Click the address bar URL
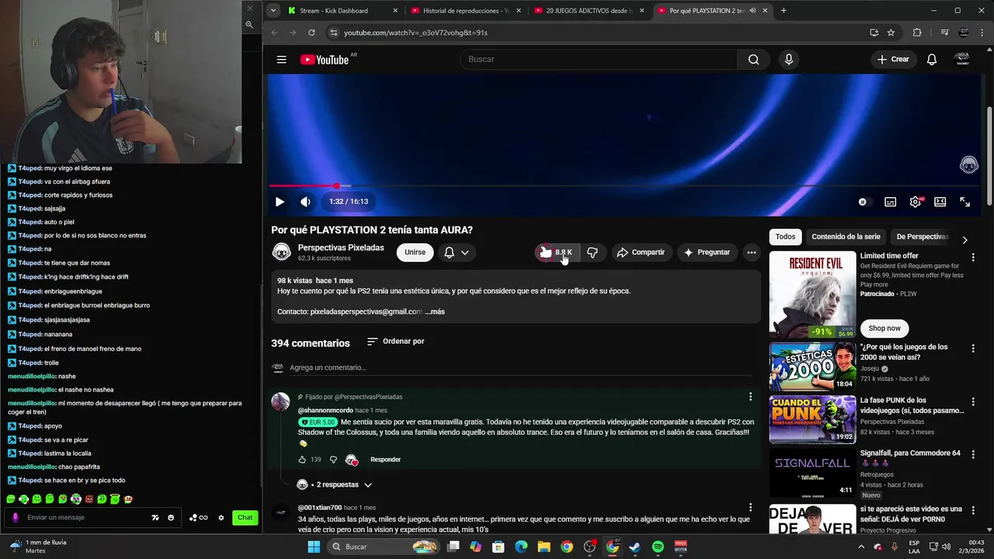The image size is (994, 559). tap(415, 33)
